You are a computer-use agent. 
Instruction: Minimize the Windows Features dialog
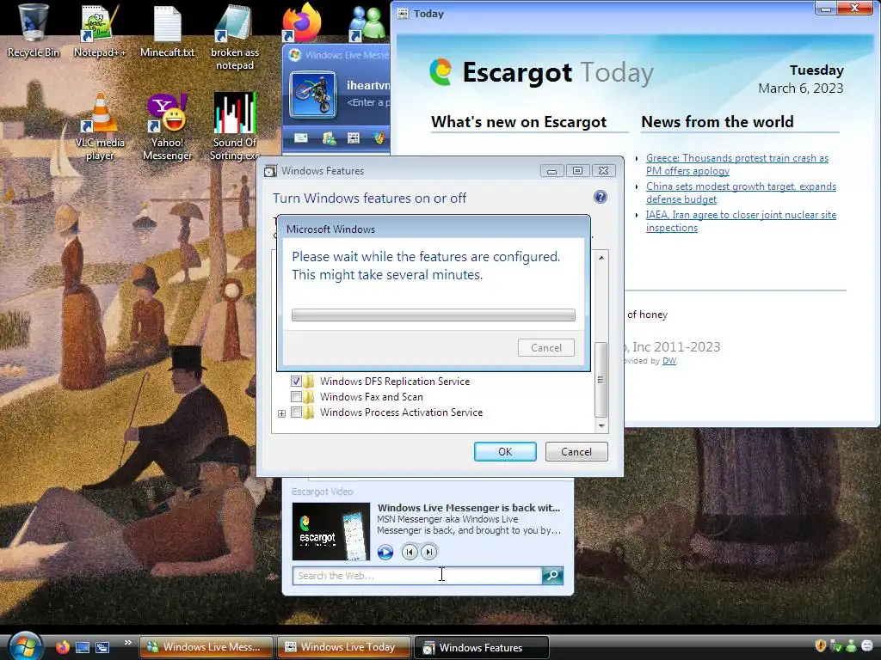(551, 171)
